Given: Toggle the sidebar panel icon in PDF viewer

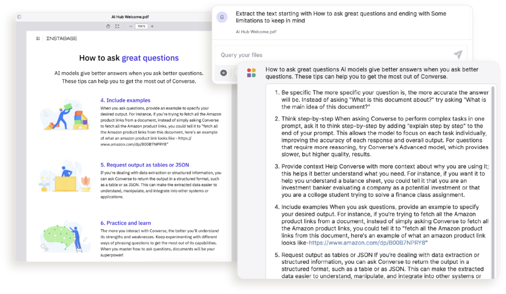Looking at the screenshot, I should tap(19, 17).
